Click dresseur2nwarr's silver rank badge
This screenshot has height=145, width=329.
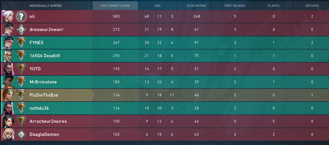(x=21, y=30)
